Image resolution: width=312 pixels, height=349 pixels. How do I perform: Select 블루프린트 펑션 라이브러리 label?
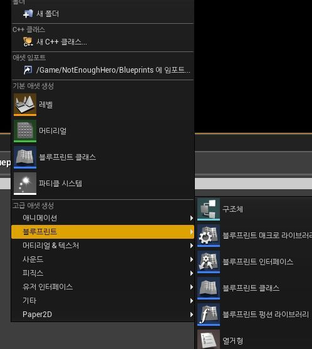pyautogui.click(x=266, y=315)
